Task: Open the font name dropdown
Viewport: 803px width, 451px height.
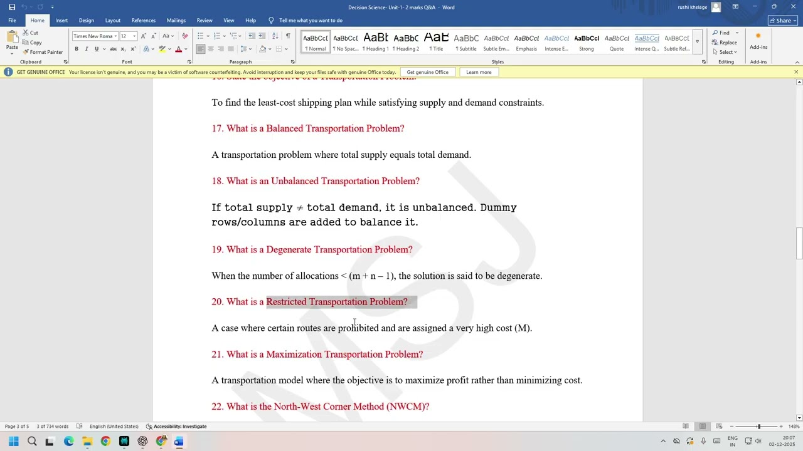Action: coord(115,36)
